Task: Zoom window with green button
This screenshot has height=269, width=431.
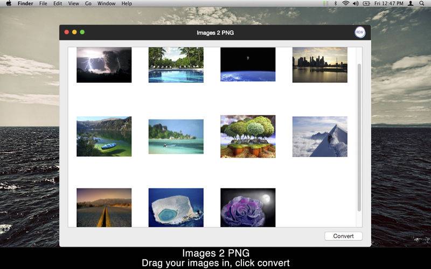Action: 82,32
